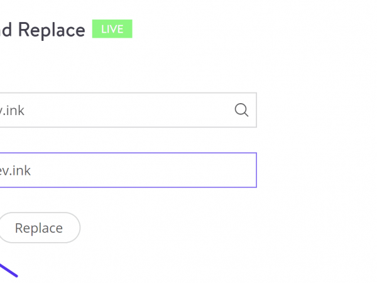377x283 pixels.
Task: Activate the focused replacement text box
Action: [x=126, y=170]
